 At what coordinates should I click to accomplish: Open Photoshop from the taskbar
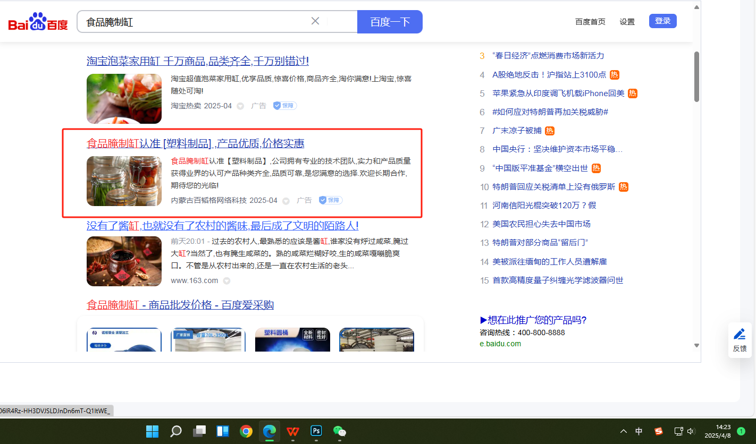pyautogui.click(x=316, y=431)
